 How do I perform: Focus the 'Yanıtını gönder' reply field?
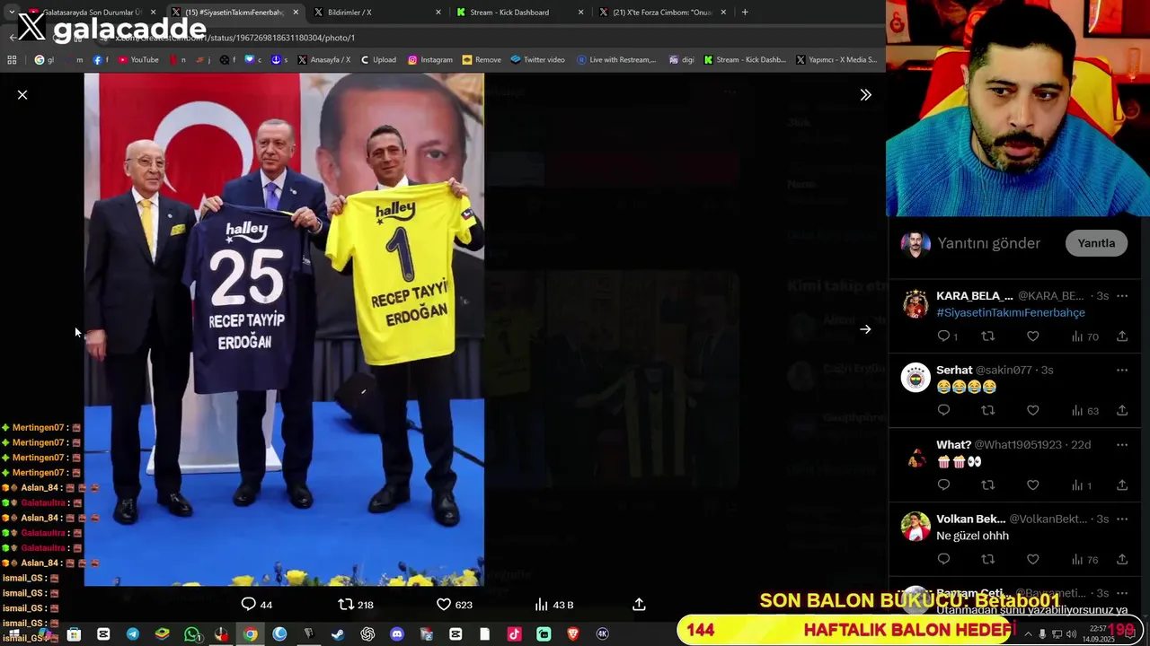coord(988,243)
